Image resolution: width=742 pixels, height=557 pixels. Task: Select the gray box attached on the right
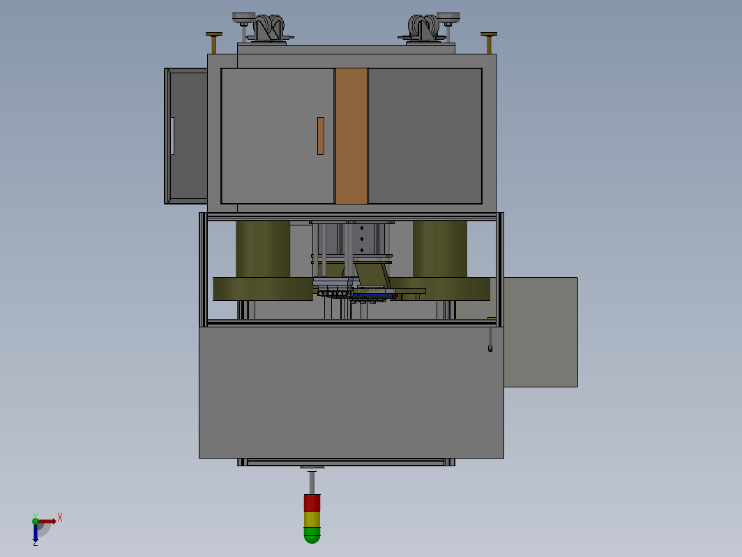(540, 332)
